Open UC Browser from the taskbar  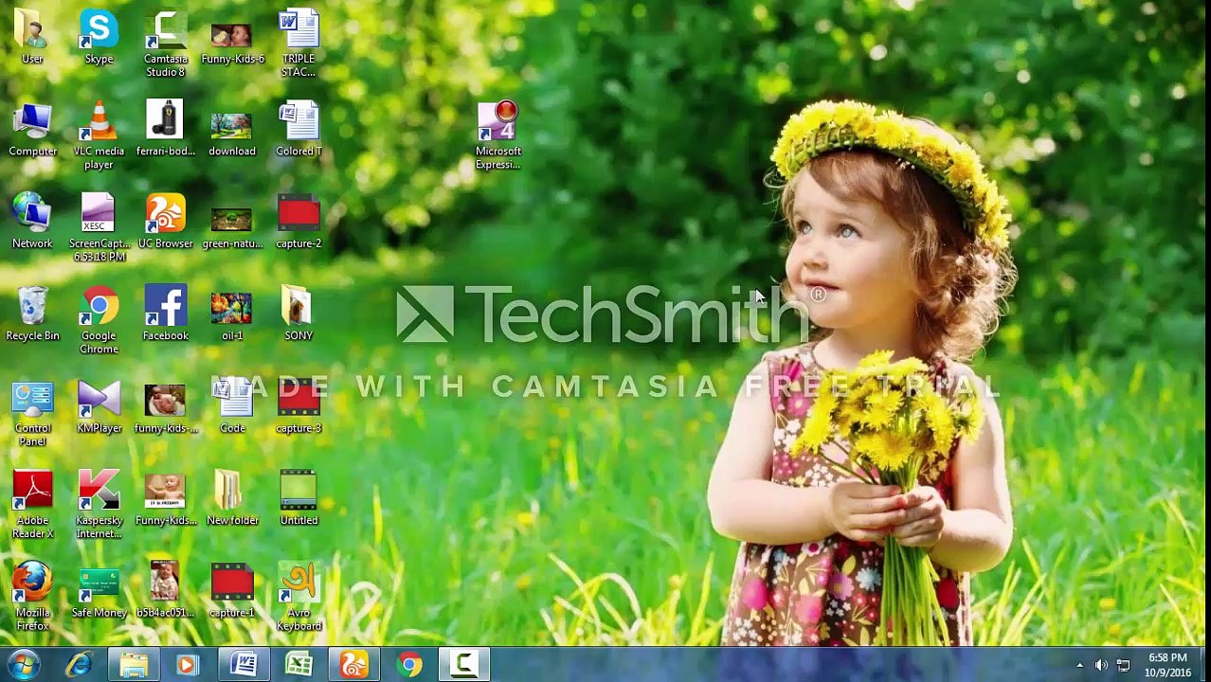[353, 665]
